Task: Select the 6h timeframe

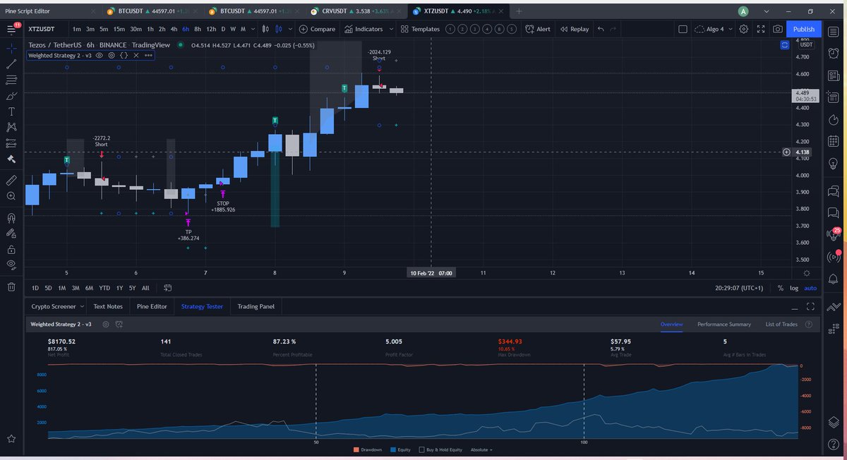Action: pyautogui.click(x=185, y=29)
